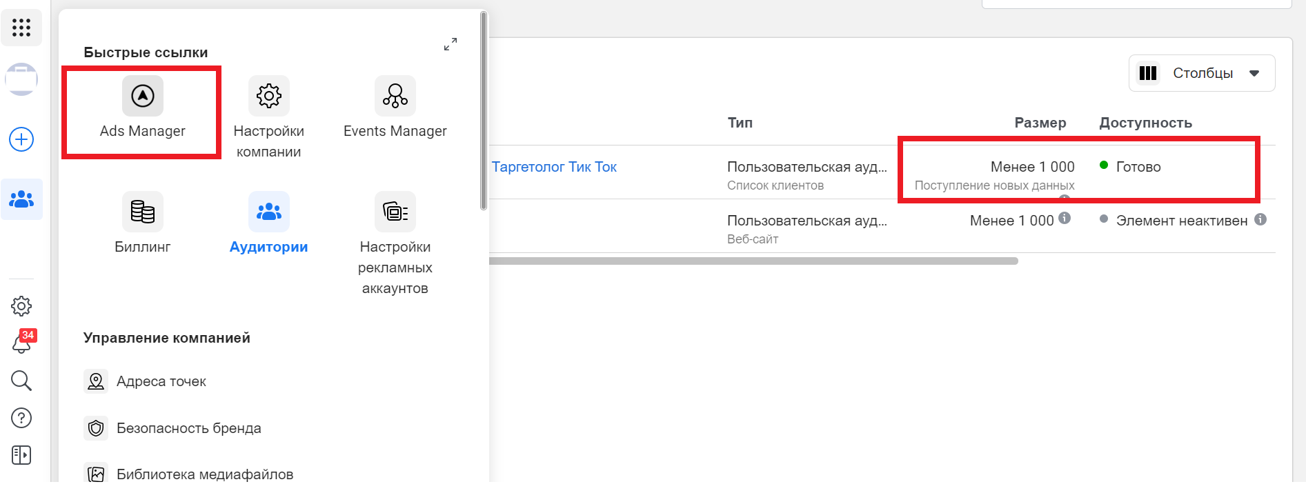The height and width of the screenshot is (493, 1306).
Task: Open the Таргетолог Тик Ток audience link
Action: click(x=554, y=167)
